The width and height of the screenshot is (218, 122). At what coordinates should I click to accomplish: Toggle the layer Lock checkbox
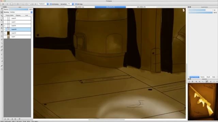click(24, 15)
